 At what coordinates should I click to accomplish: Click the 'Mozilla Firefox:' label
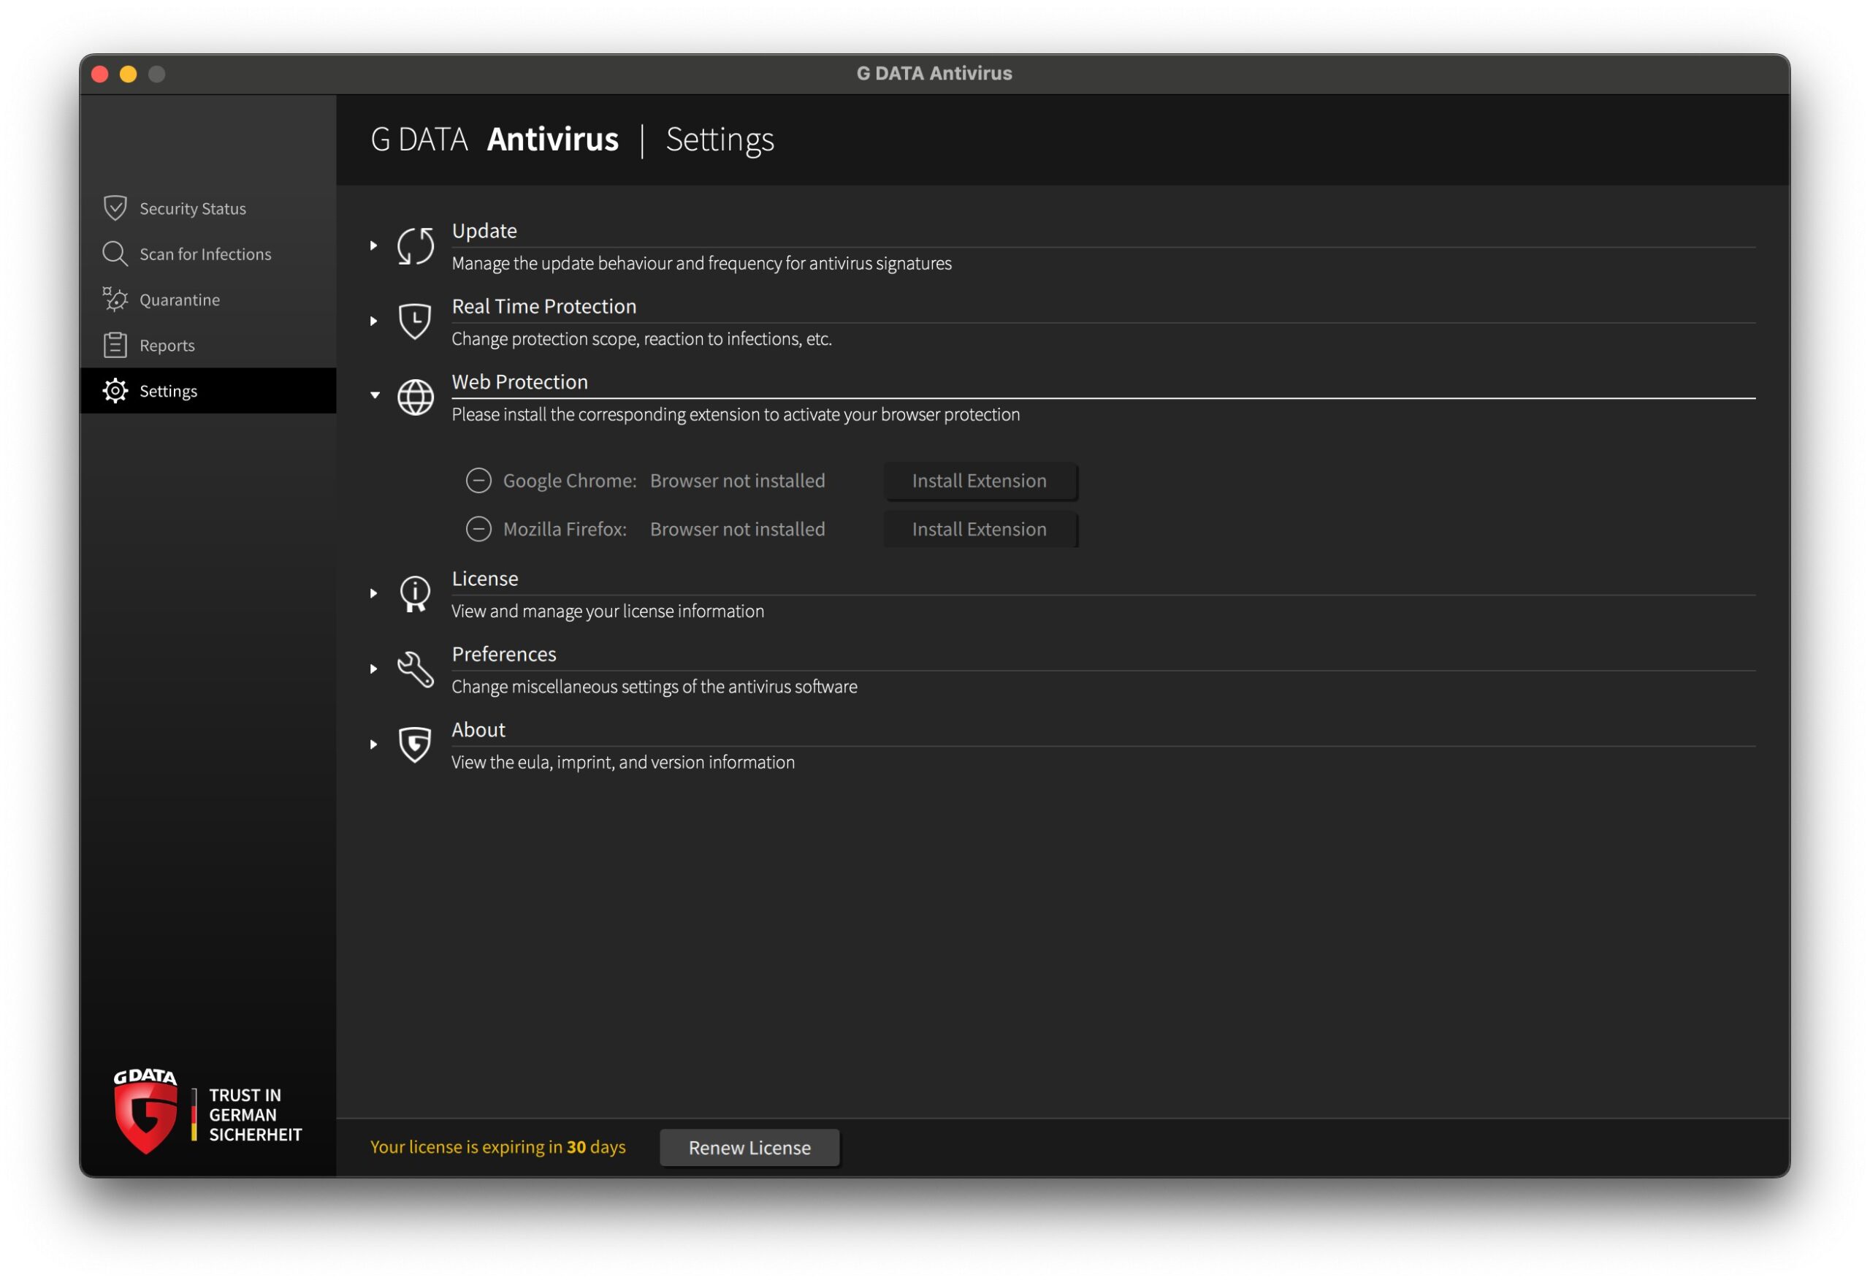pyautogui.click(x=565, y=529)
